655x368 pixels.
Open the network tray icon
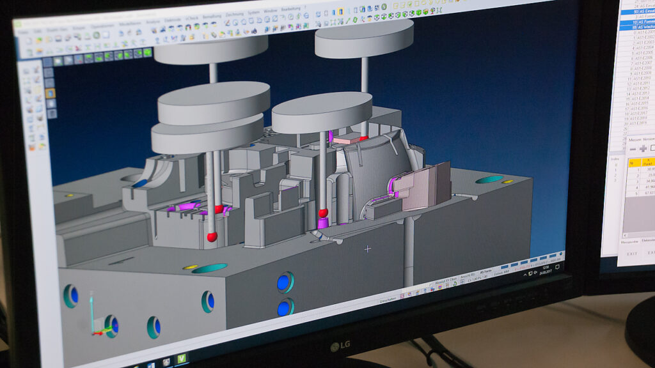click(530, 273)
